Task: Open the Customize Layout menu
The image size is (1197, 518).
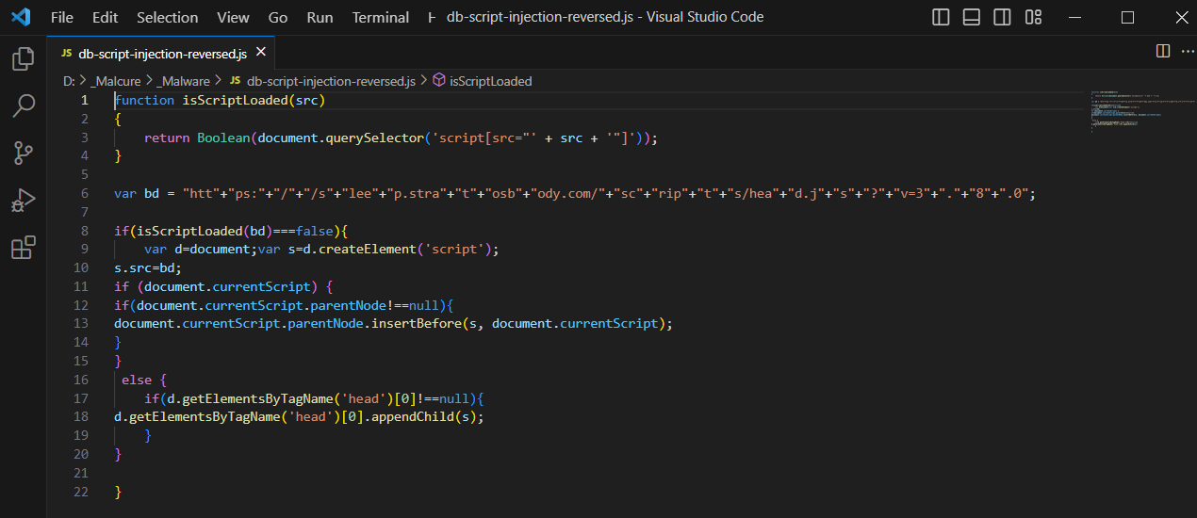Action: coord(1034,17)
